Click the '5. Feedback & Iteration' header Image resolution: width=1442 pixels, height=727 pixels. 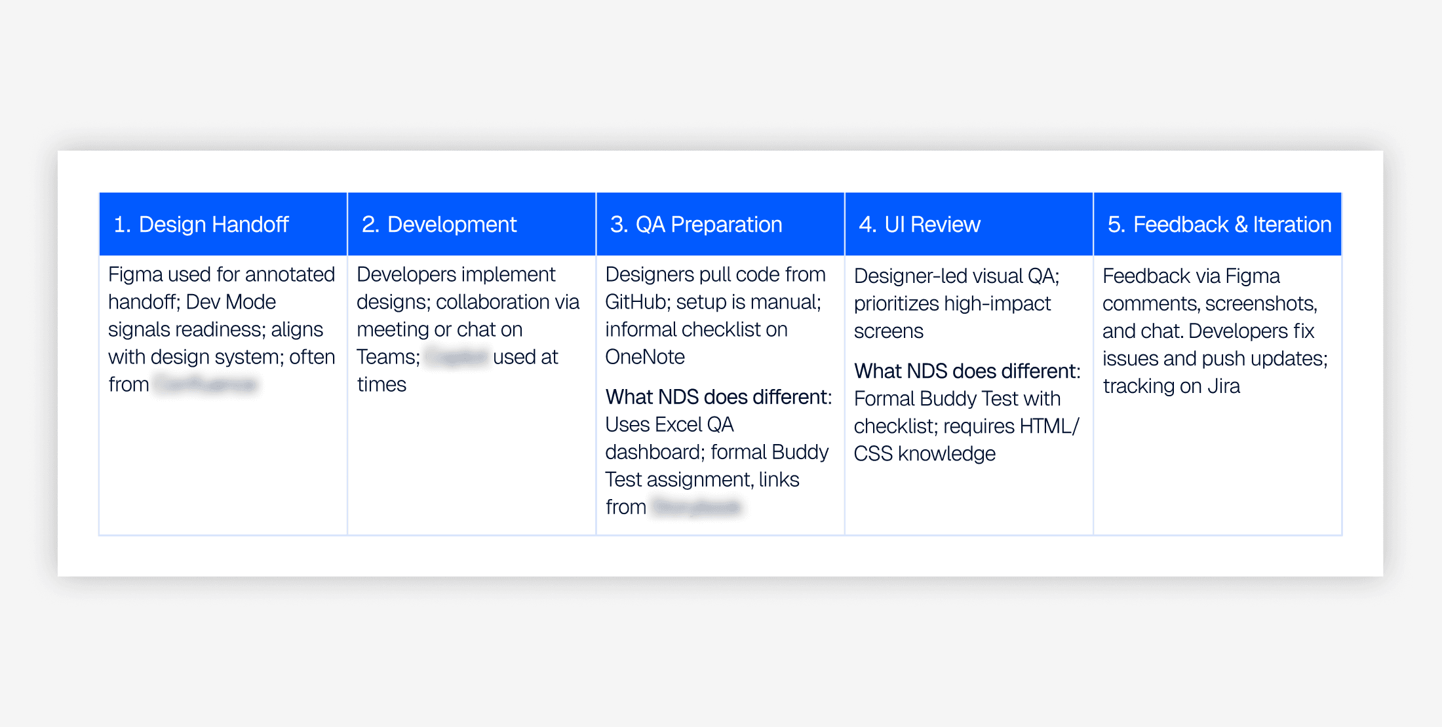1219,225
